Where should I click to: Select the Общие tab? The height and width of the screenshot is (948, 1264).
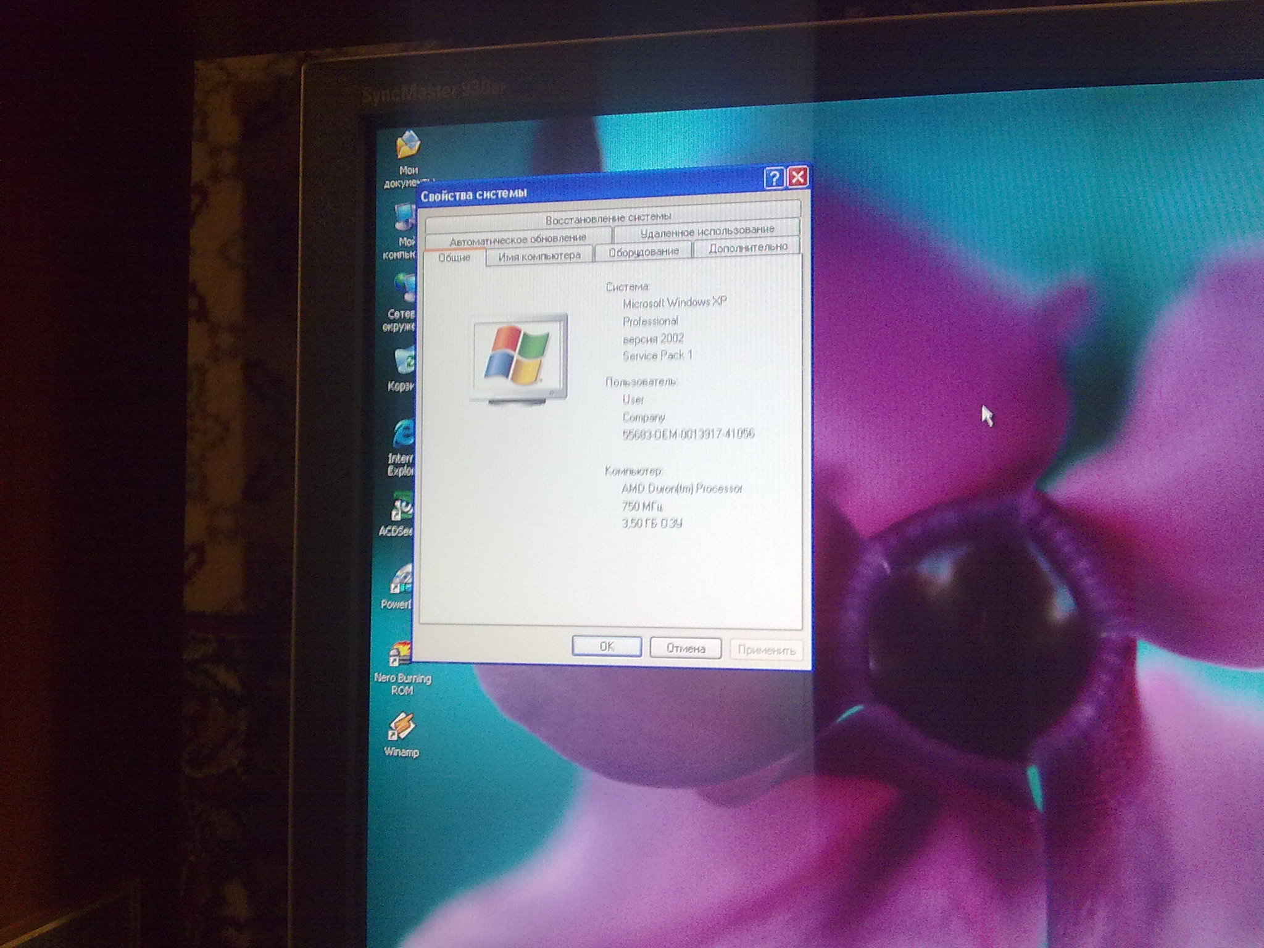click(454, 257)
